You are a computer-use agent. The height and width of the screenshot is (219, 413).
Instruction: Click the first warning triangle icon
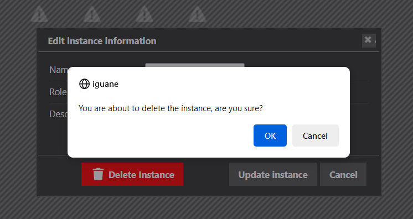(39, 14)
